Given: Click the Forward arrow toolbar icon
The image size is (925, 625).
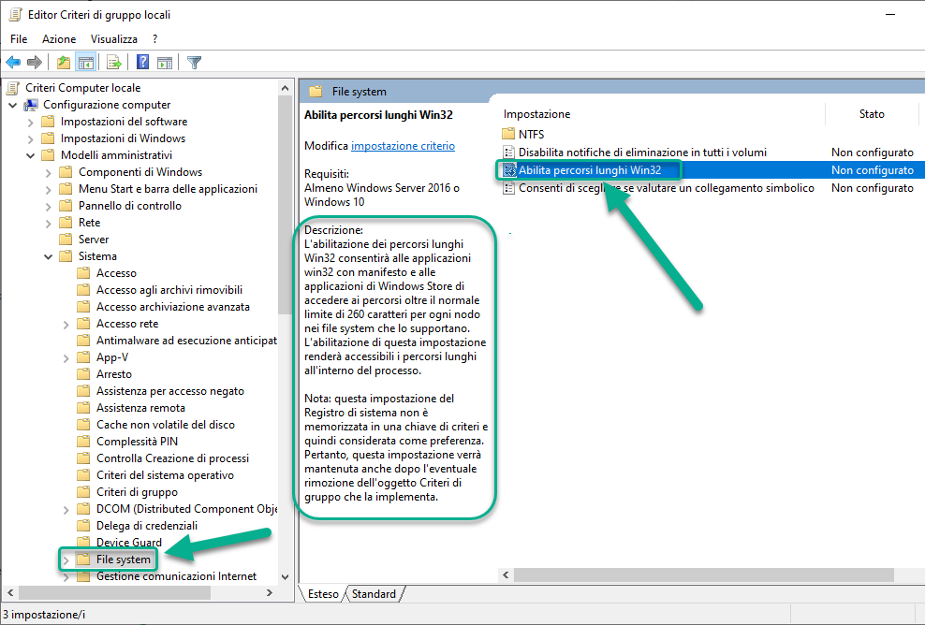Looking at the screenshot, I should (x=35, y=62).
